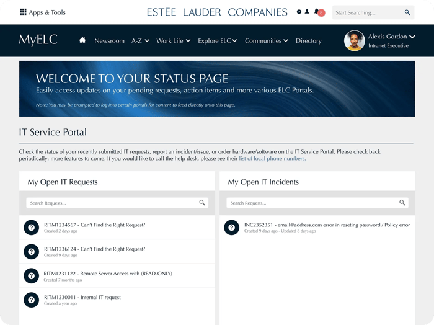Expand the chevron next to Alexis Gordon
This screenshot has width=434, height=325.
[412, 37]
